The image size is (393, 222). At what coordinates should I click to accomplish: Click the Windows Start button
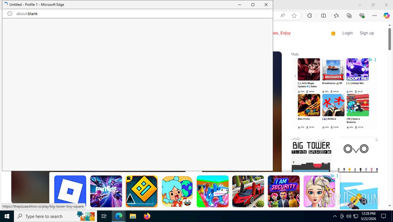click(x=7, y=216)
